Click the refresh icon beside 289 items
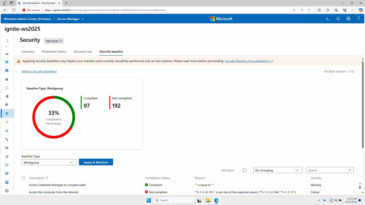The width and height of the screenshot is (365, 205). coord(244,170)
